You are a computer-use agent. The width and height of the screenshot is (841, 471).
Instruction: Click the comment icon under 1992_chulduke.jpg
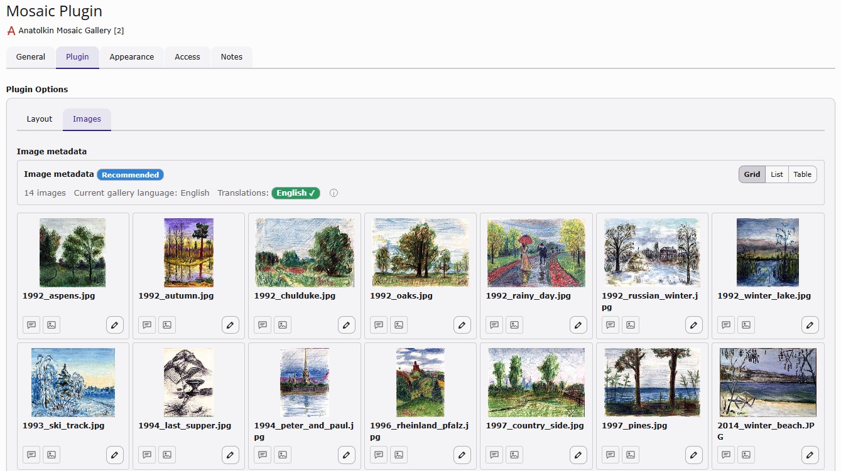[263, 325]
